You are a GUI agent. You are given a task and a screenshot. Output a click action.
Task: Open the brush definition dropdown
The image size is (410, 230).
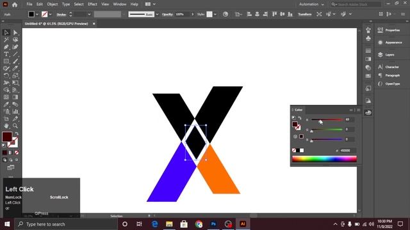157,14
